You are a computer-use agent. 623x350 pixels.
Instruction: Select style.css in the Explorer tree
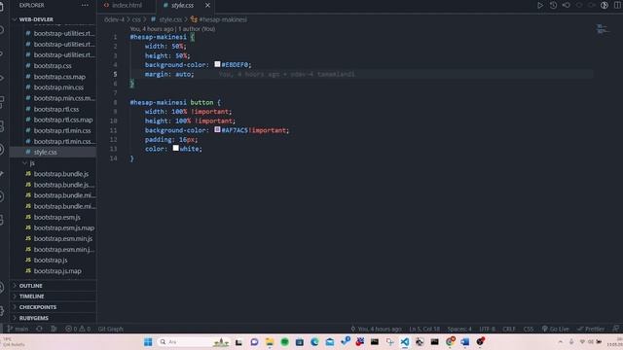45,152
